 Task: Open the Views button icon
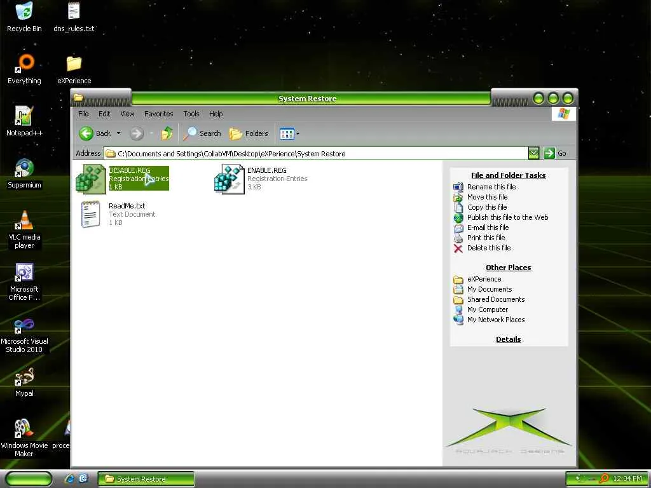pyautogui.click(x=287, y=133)
